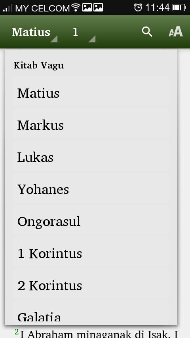Screen dimensions: 190x338
Task: Select Markus from the book list
Action: (x=91, y=125)
